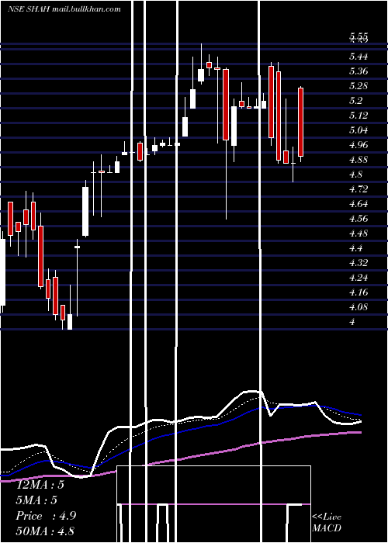Click the NSE SHAH mail.bullkhan.com title text
This screenshot has height=543, width=388.
[x=64, y=9]
